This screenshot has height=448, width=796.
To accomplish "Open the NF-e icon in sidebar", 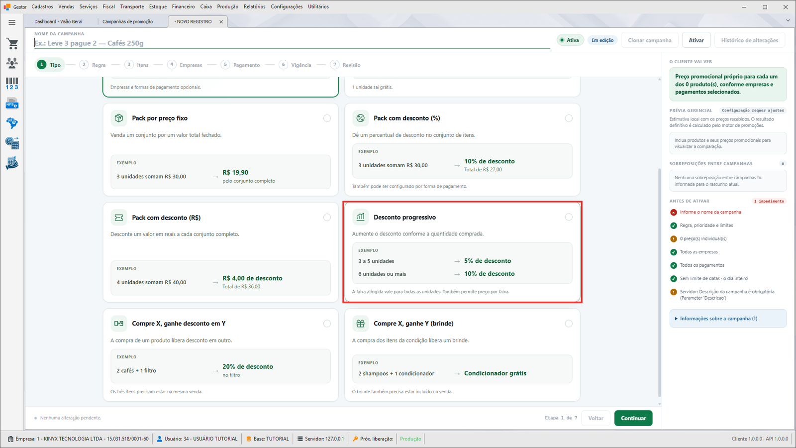I will point(12,123).
